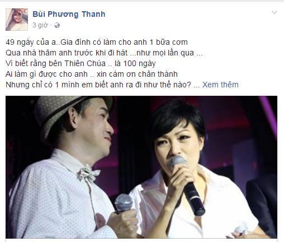Image resolution: width=284 pixels, height=242 pixels.
Task: Open the attached photo of two singers
Action: point(141,167)
